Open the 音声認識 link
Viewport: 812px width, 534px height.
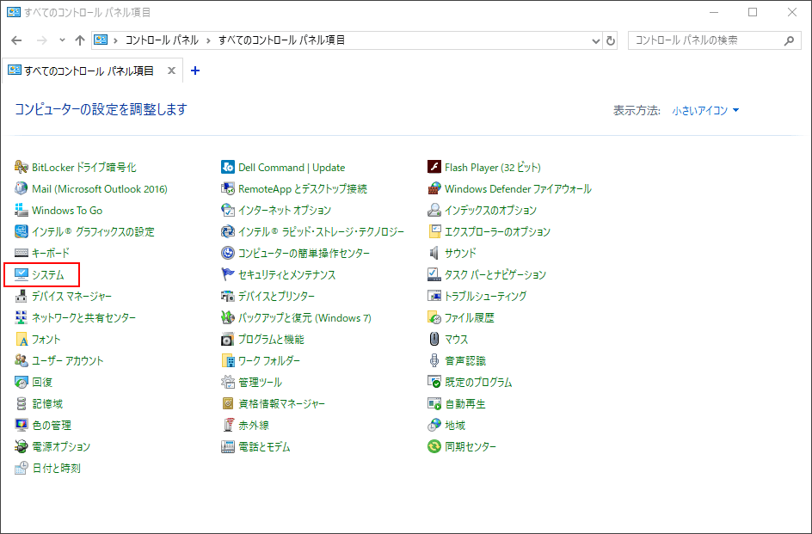[465, 360]
